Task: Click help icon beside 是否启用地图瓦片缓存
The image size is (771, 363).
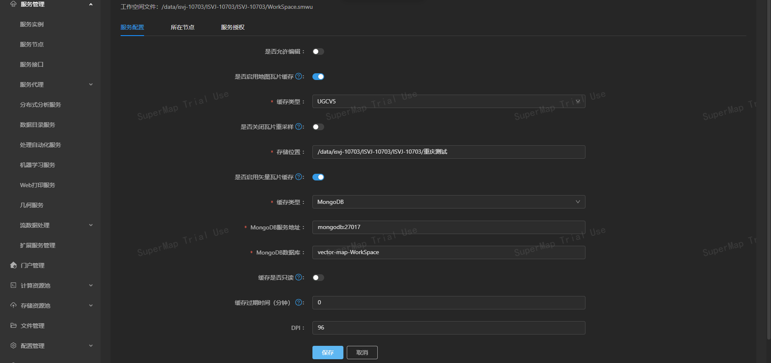Action: pos(299,76)
